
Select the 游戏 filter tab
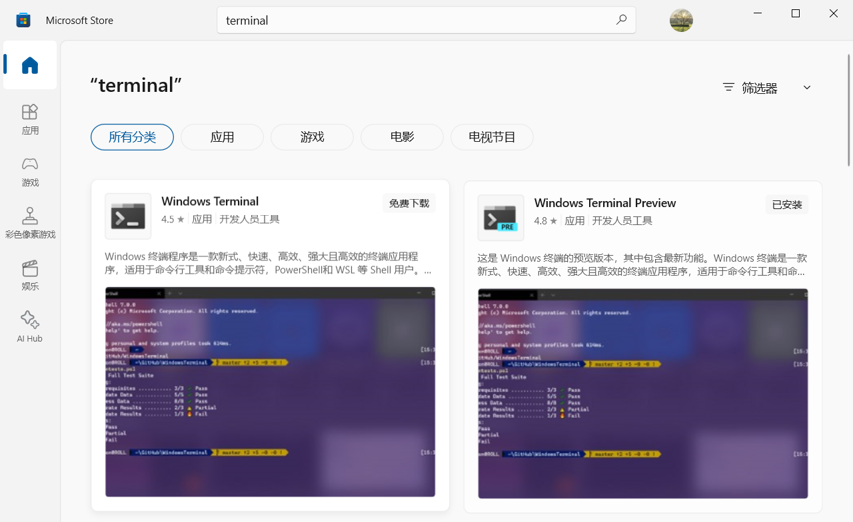click(312, 136)
